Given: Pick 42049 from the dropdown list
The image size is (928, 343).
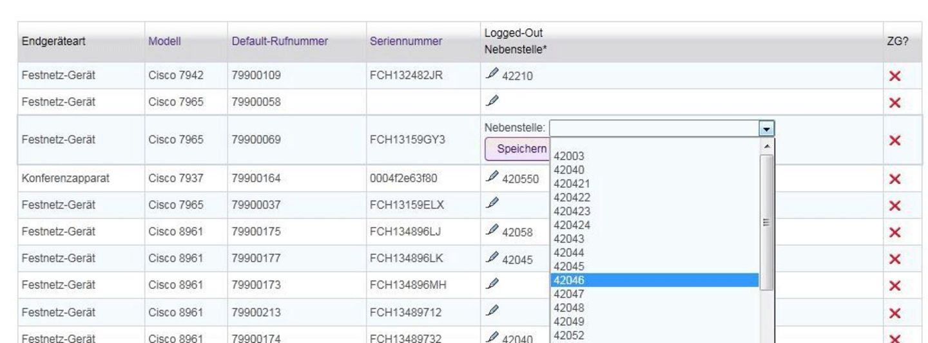Looking at the screenshot, I should pos(654,321).
